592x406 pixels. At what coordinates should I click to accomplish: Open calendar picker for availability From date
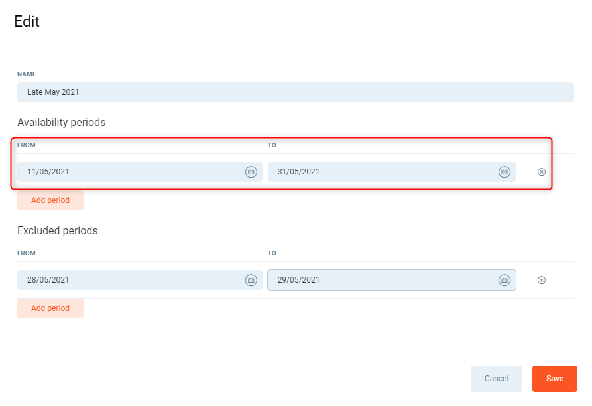point(251,172)
